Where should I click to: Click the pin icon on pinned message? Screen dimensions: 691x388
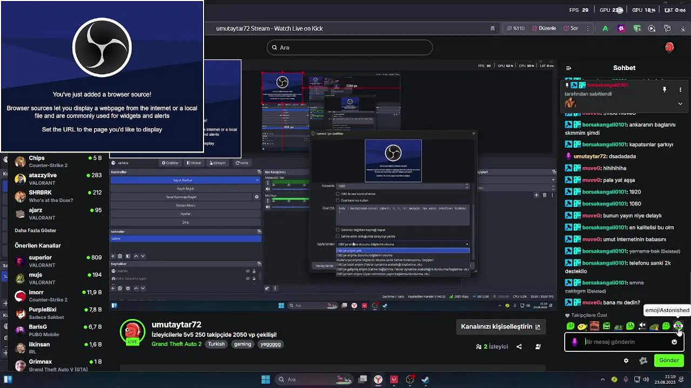665,89
